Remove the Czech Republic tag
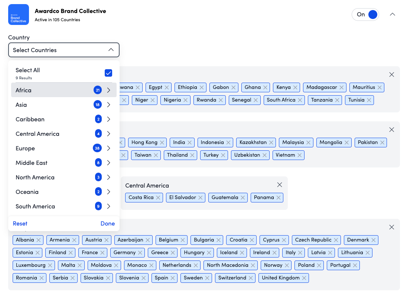The width and height of the screenshot is (407, 294). (336, 240)
